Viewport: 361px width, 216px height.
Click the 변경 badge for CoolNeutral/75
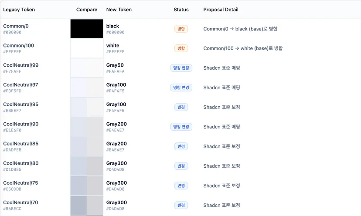[x=181, y=186]
